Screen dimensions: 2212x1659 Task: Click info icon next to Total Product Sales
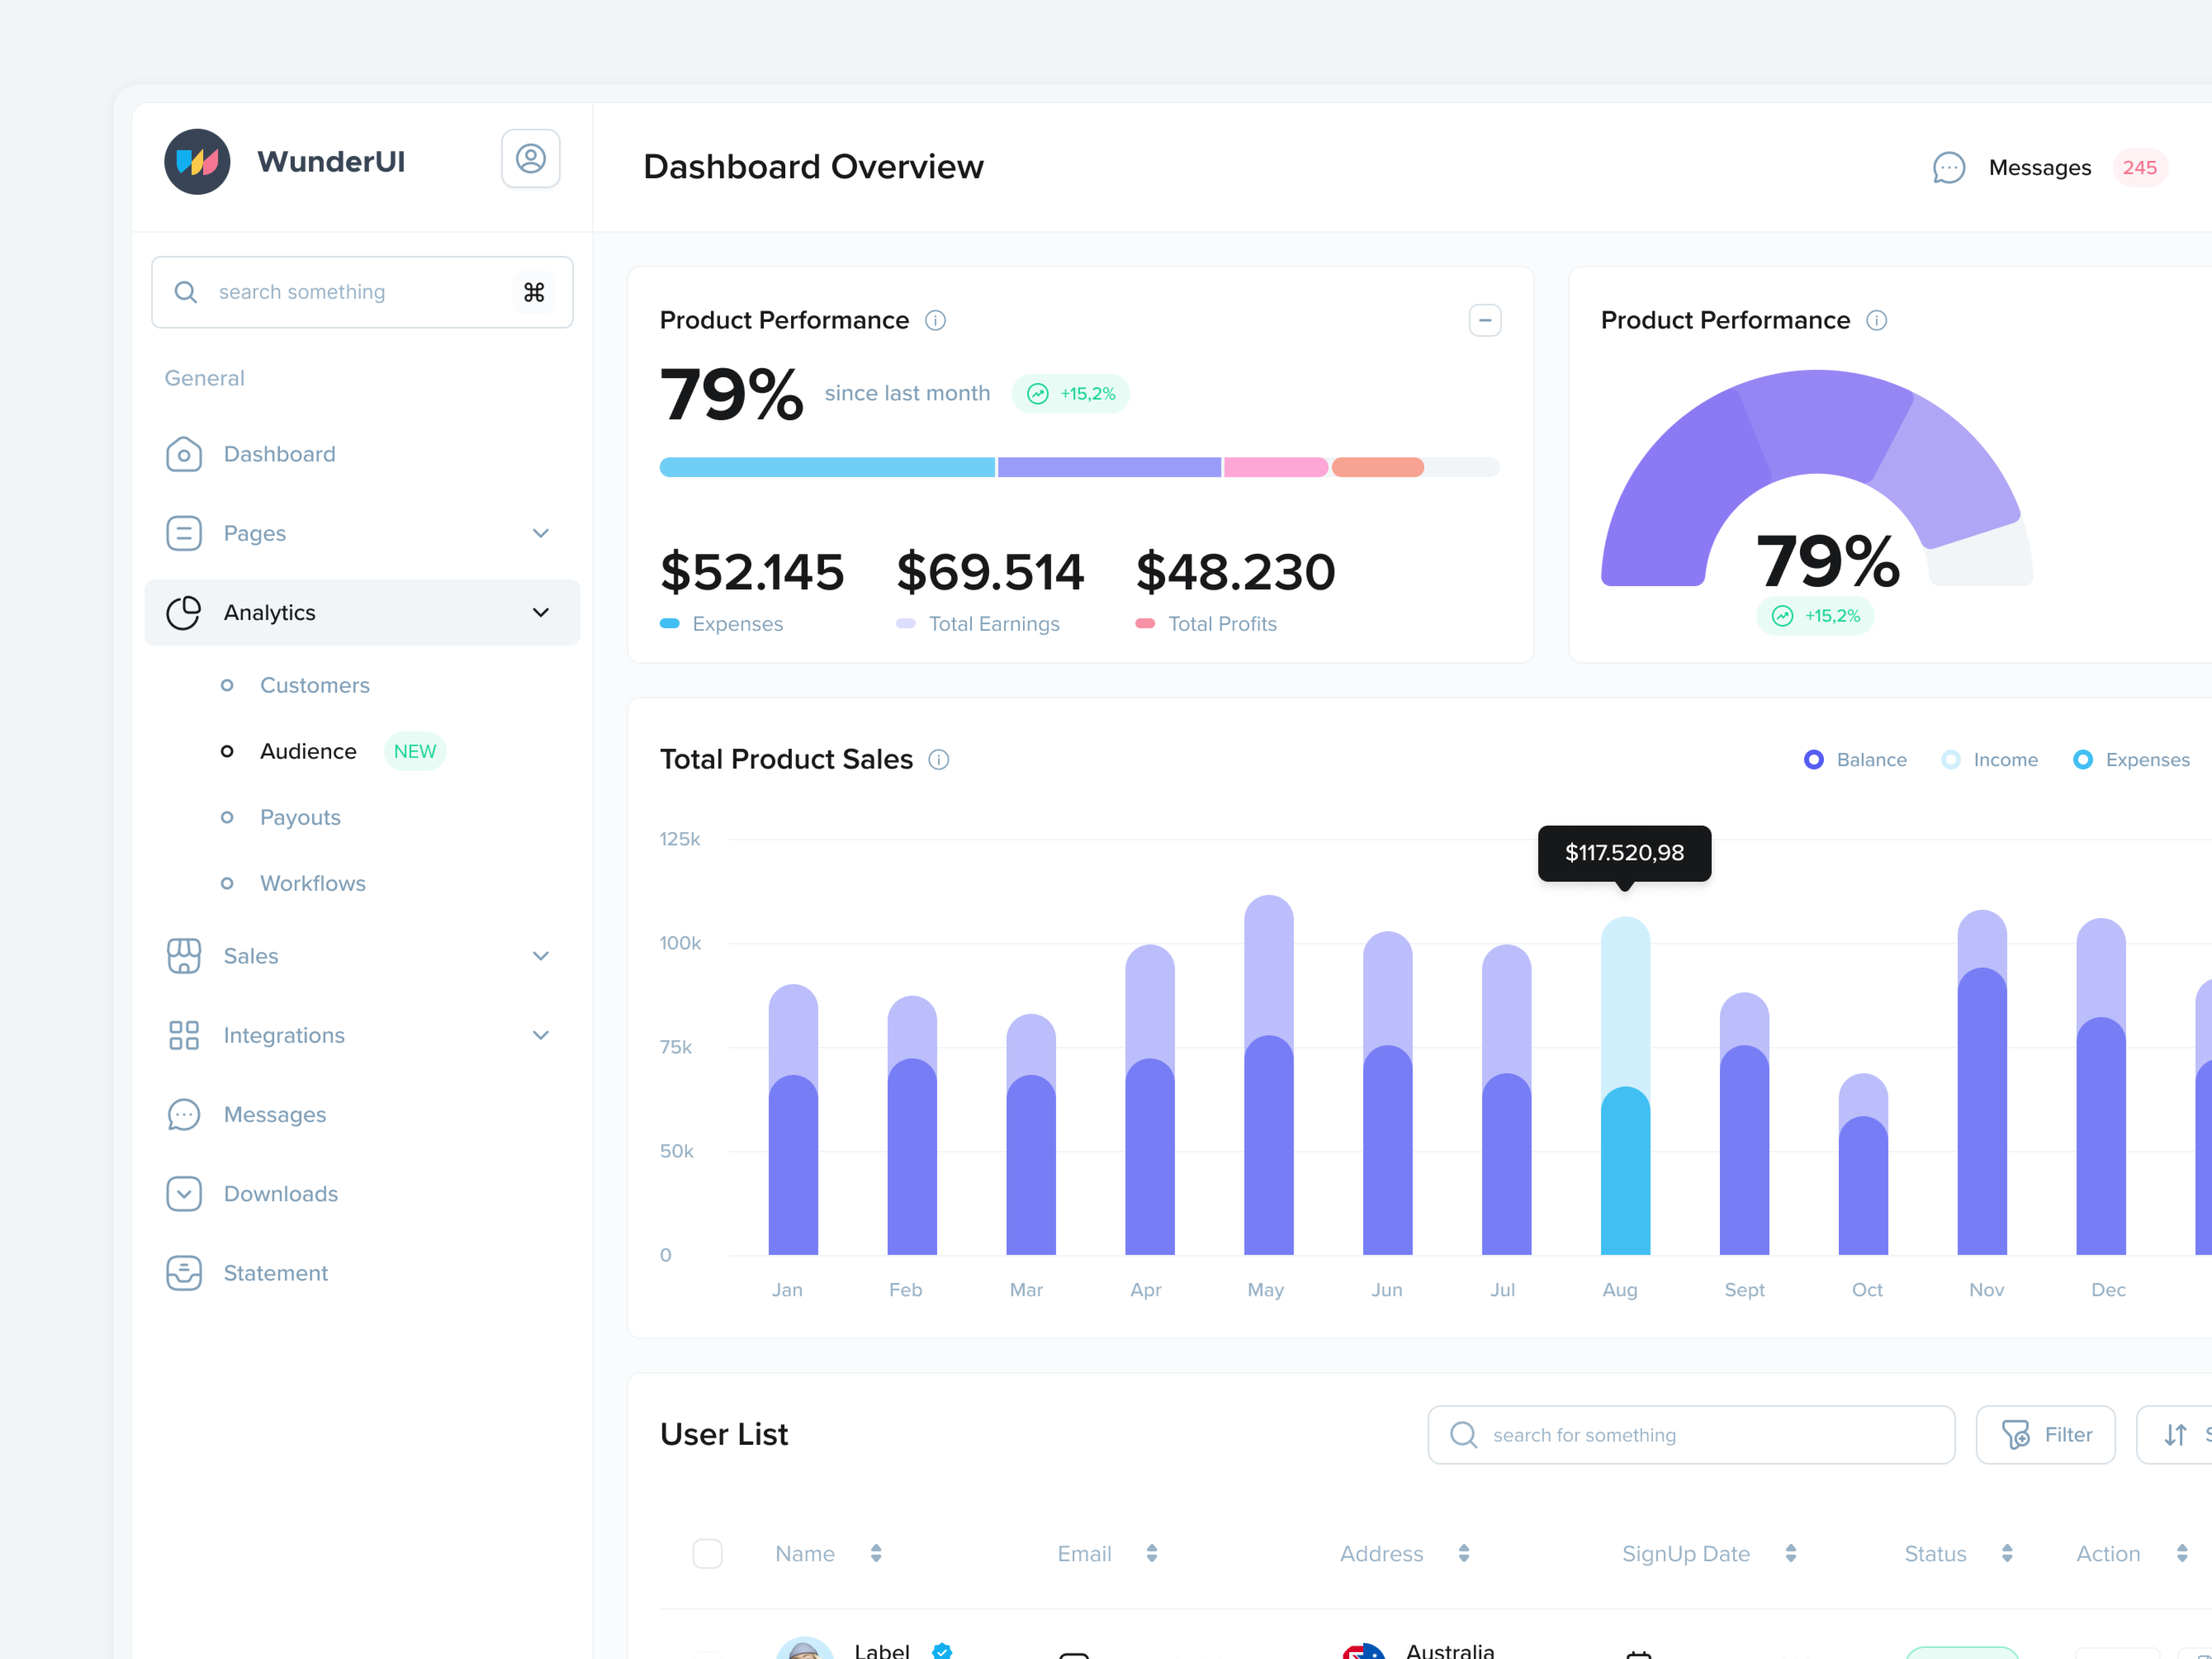[939, 760]
